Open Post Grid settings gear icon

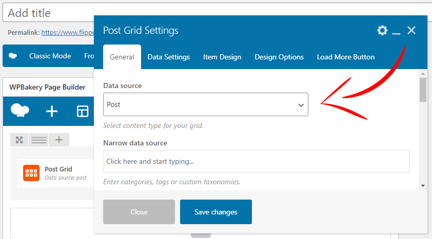pyautogui.click(x=382, y=30)
